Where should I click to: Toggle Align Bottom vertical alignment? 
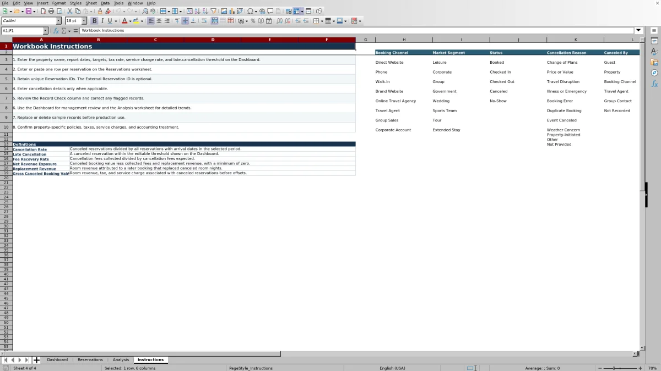point(193,21)
